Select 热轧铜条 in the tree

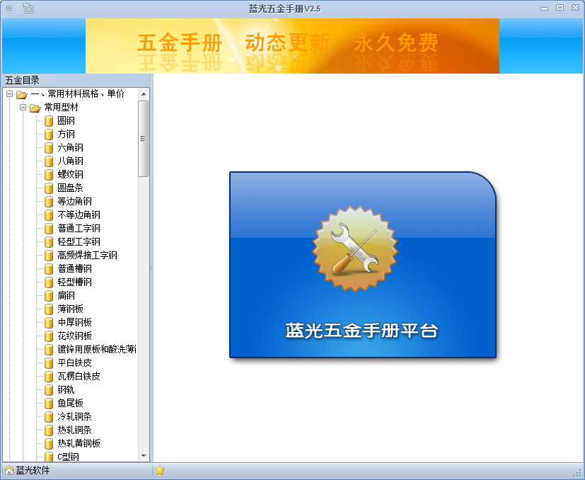[74, 430]
